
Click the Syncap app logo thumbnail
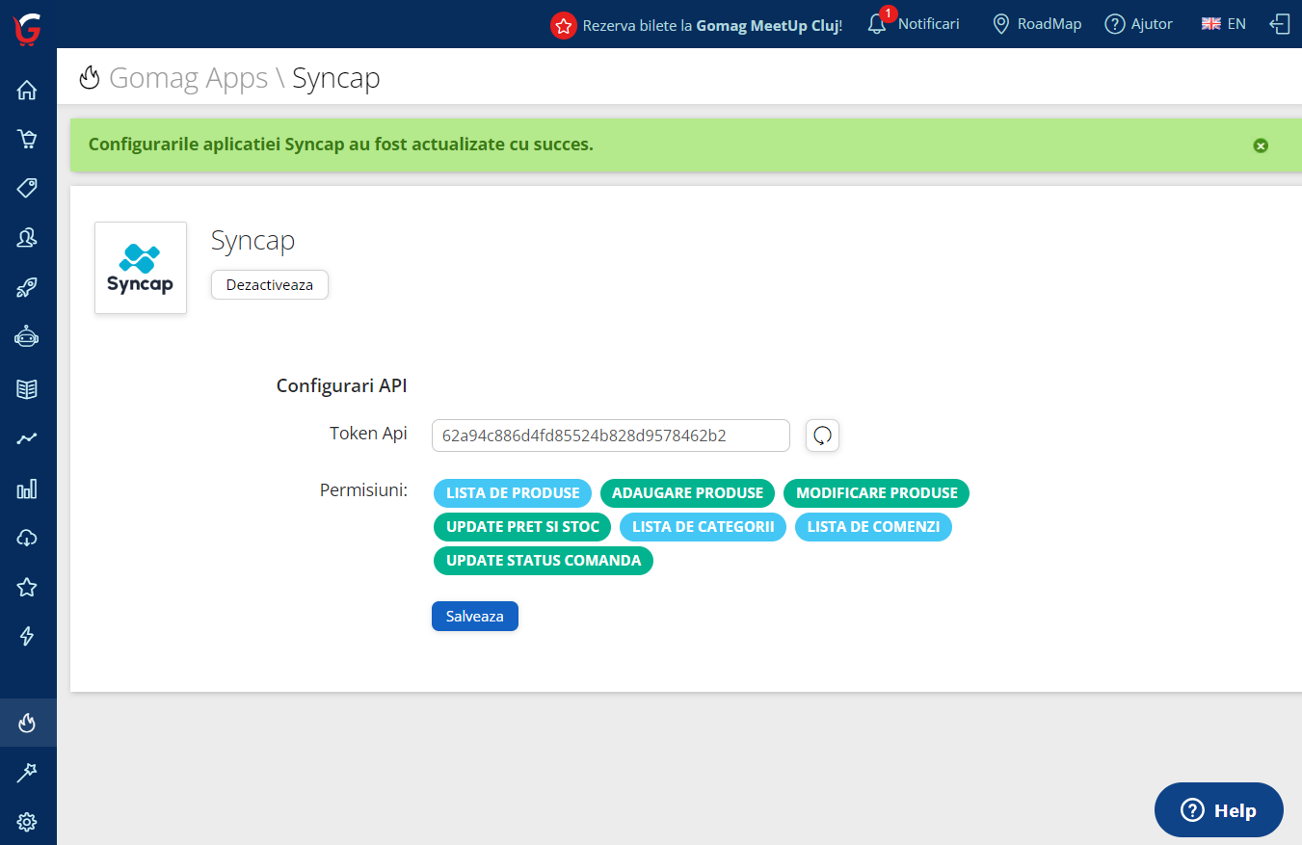click(x=141, y=268)
